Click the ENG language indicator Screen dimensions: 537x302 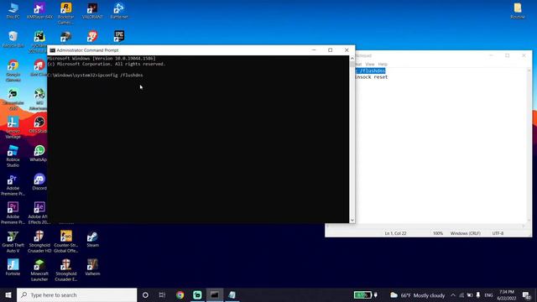(x=488, y=295)
